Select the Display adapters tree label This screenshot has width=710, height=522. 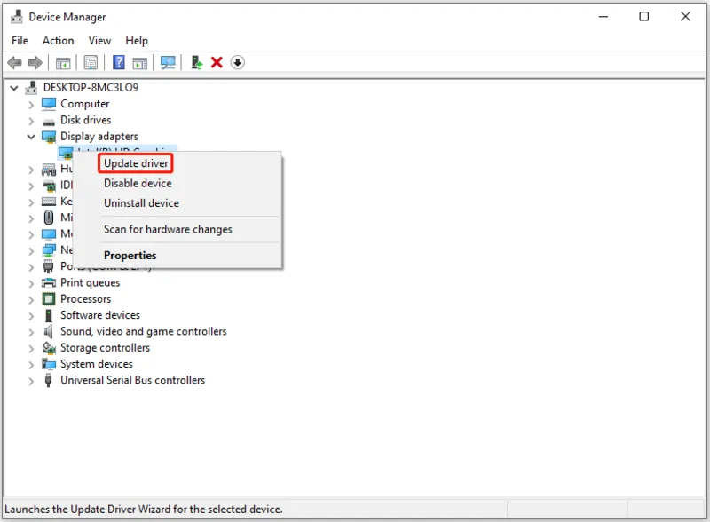[99, 137]
